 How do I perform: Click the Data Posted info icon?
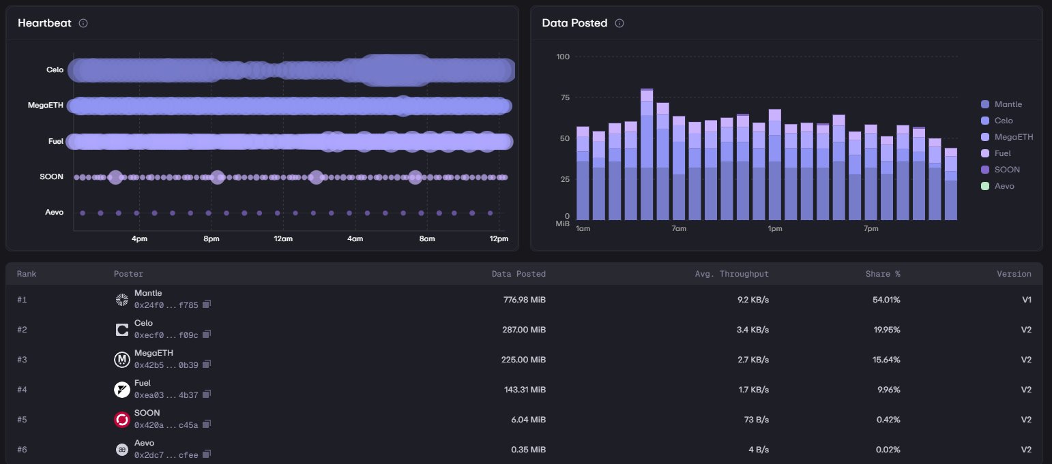[x=619, y=23]
